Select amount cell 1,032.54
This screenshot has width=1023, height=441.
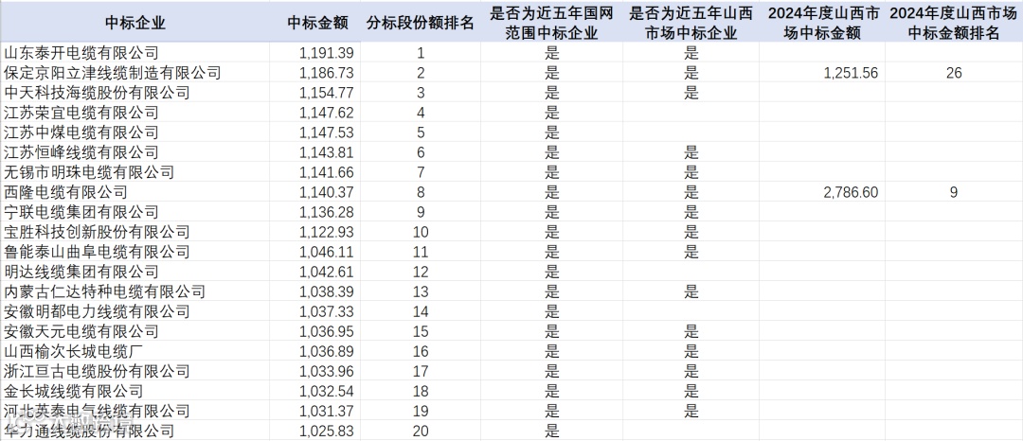pyautogui.click(x=316, y=391)
